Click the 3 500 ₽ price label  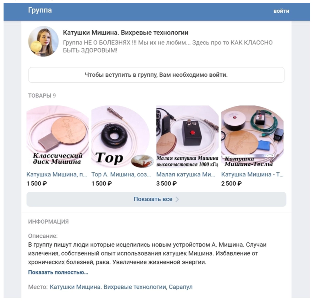coord(167,184)
